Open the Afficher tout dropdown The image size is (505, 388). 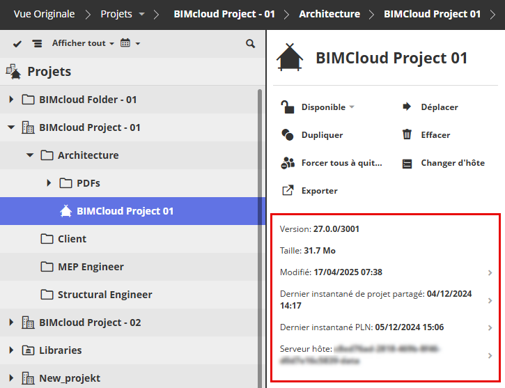(82, 43)
